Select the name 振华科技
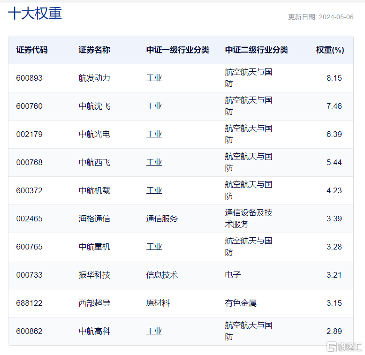 click(x=94, y=275)
